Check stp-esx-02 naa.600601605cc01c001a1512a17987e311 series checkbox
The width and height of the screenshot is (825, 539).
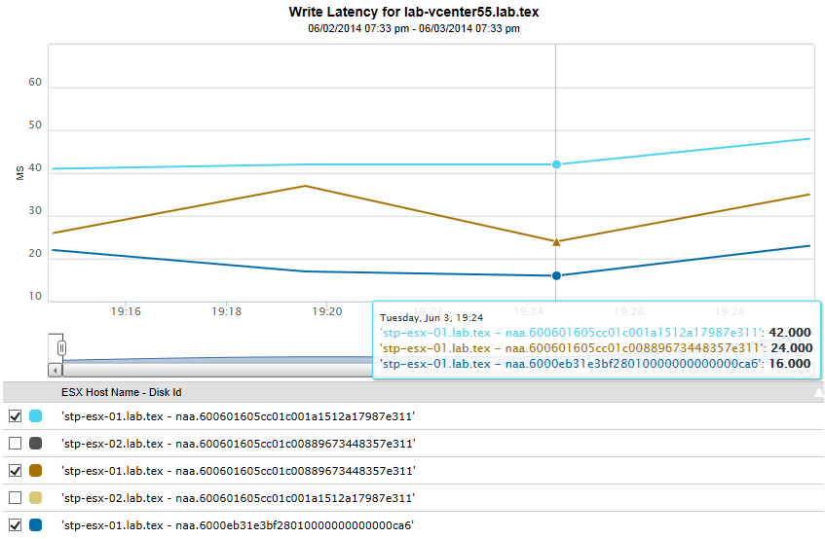tap(15, 497)
